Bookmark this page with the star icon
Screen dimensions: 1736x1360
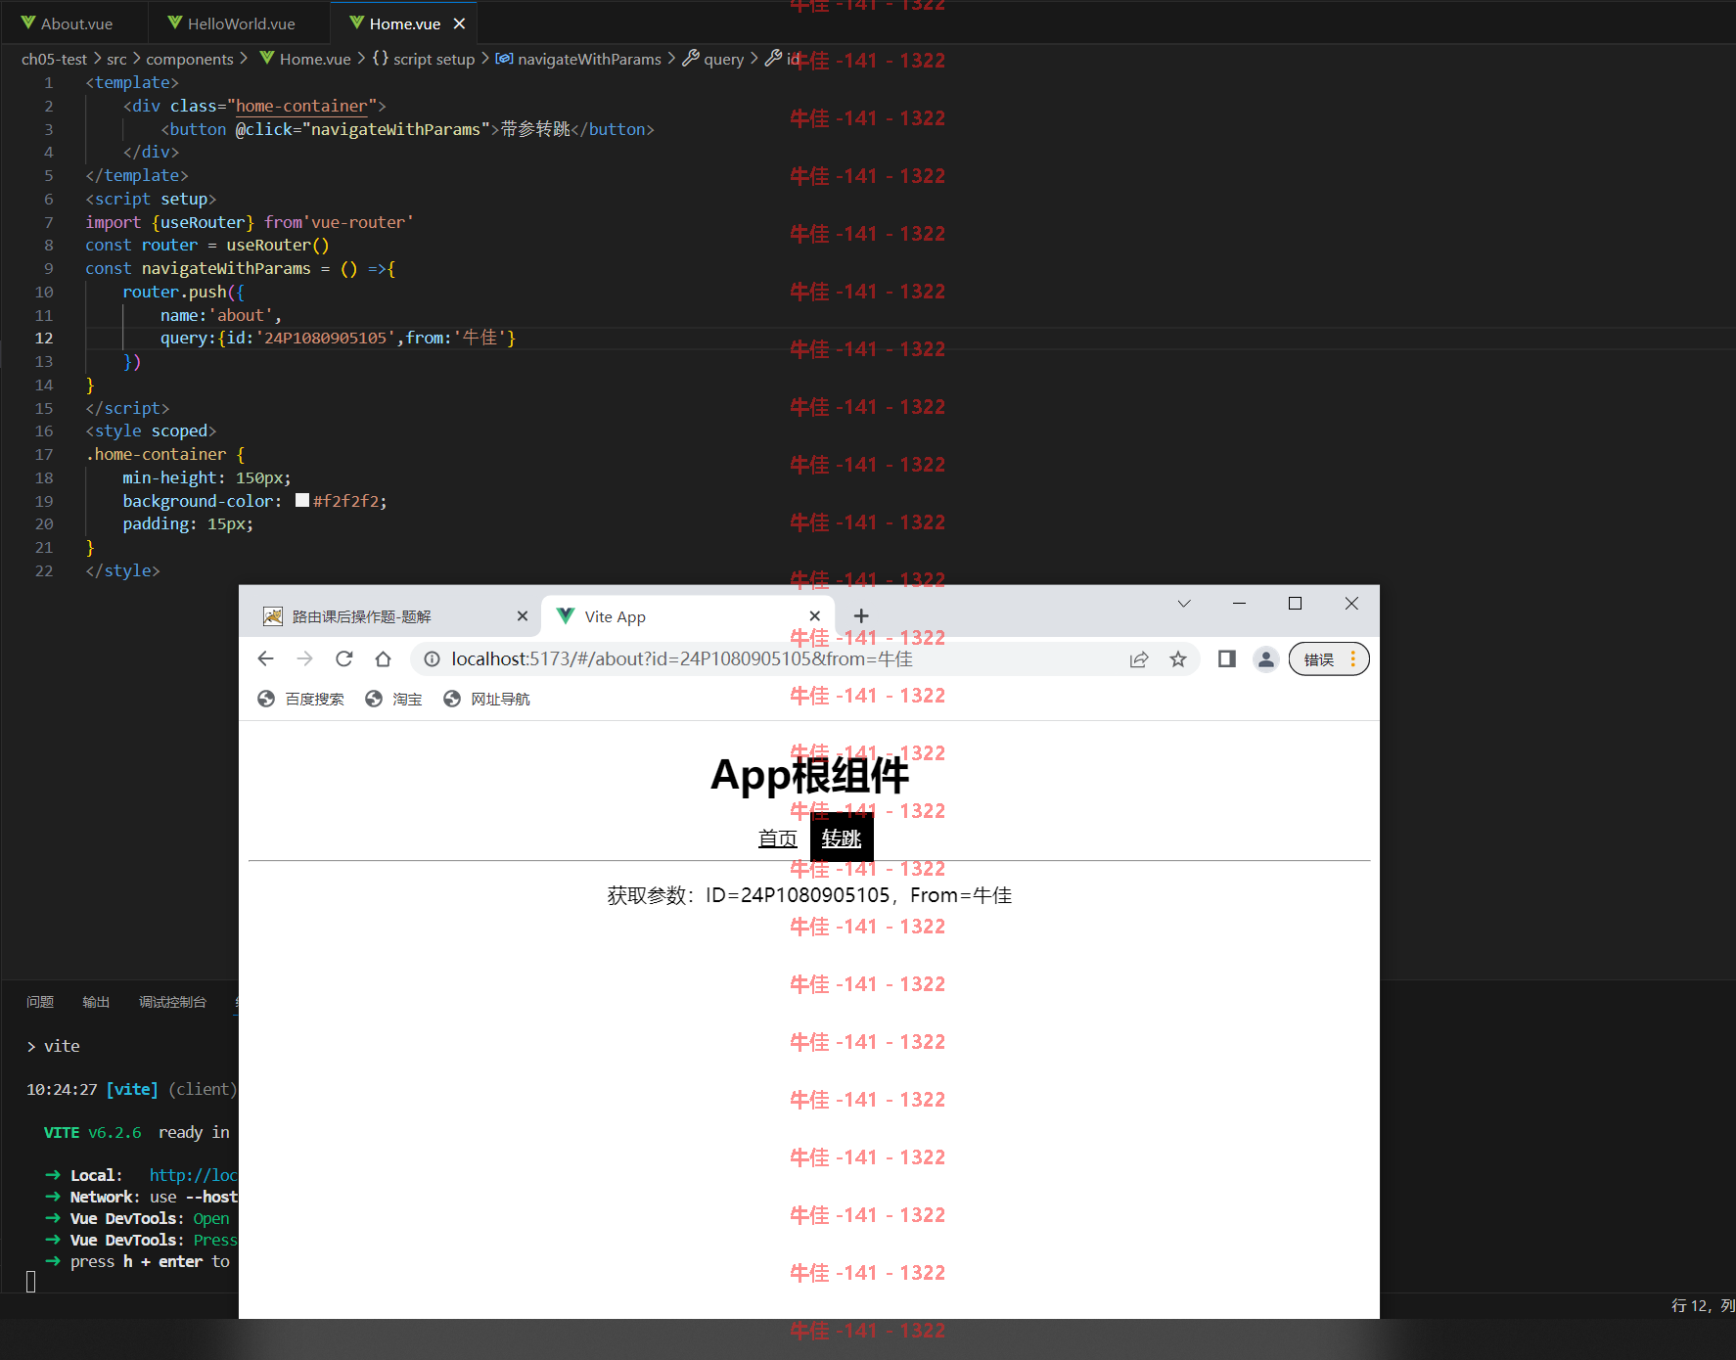pos(1178,659)
